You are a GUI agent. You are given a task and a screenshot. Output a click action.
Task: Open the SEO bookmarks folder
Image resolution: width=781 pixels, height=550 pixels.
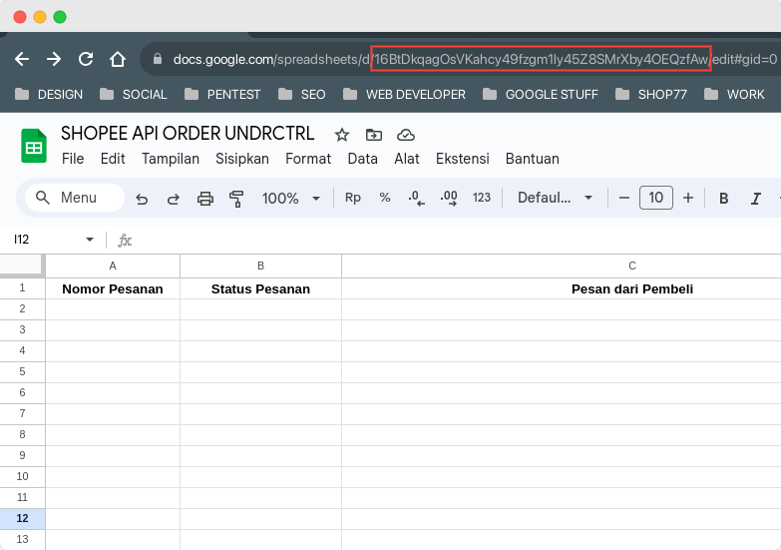pyautogui.click(x=302, y=94)
